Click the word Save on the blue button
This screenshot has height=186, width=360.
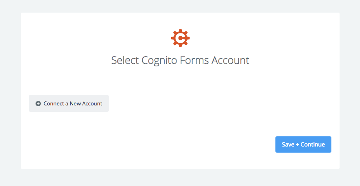click(288, 144)
